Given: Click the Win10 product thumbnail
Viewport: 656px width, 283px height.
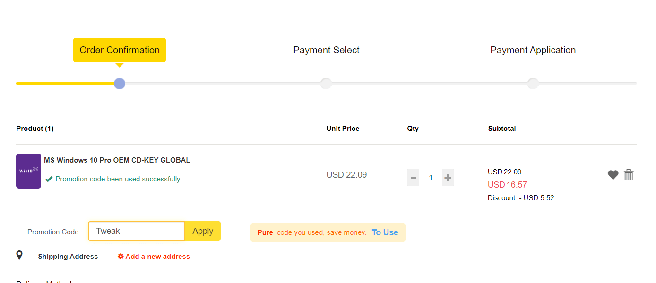Looking at the screenshot, I should pyautogui.click(x=28, y=171).
